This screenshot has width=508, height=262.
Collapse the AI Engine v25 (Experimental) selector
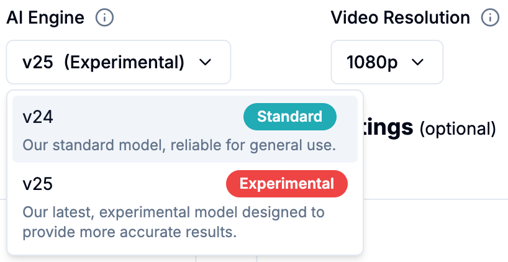[118, 62]
